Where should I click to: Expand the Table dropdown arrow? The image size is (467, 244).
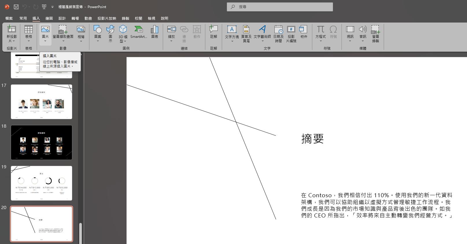(29, 41)
